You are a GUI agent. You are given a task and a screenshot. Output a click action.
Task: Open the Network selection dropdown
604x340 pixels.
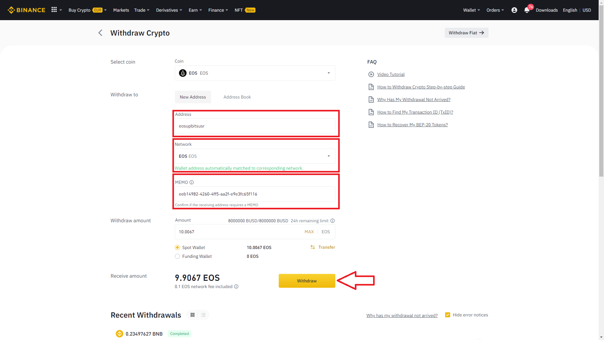point(255,156)
